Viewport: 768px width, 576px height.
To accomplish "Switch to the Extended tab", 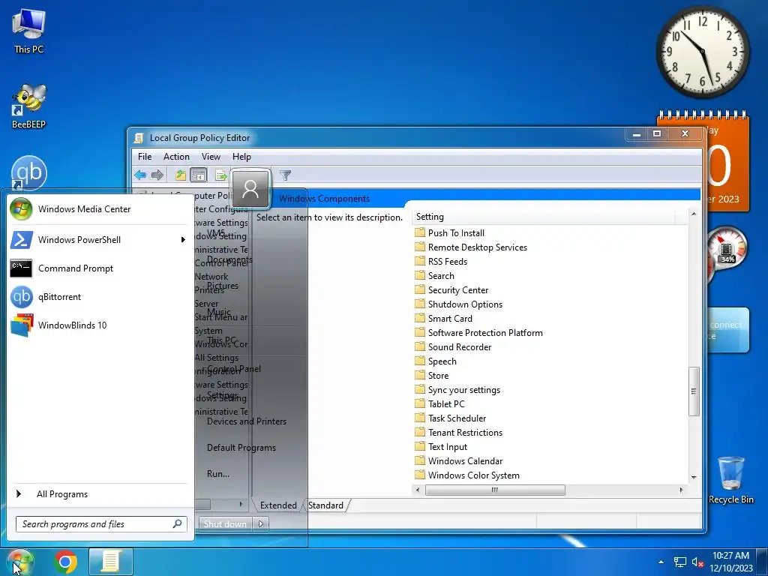I will (x=278, y=505).
